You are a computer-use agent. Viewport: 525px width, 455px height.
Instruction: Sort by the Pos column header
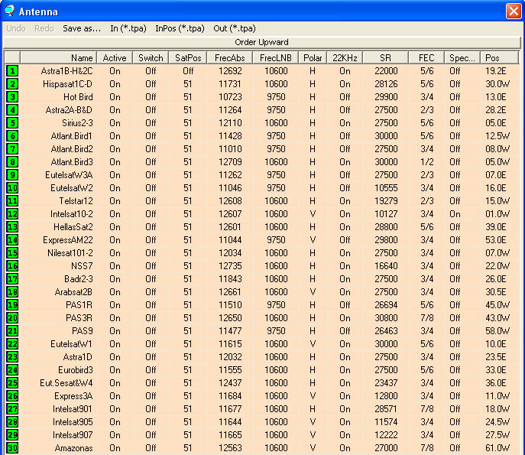499,58
